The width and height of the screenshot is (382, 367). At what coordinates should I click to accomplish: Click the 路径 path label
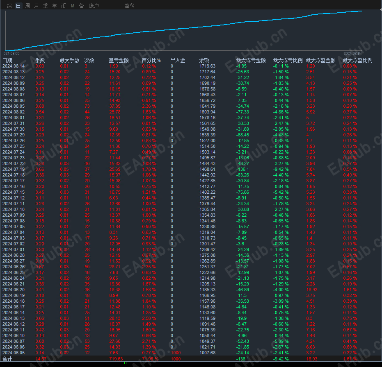click(130, 6)
